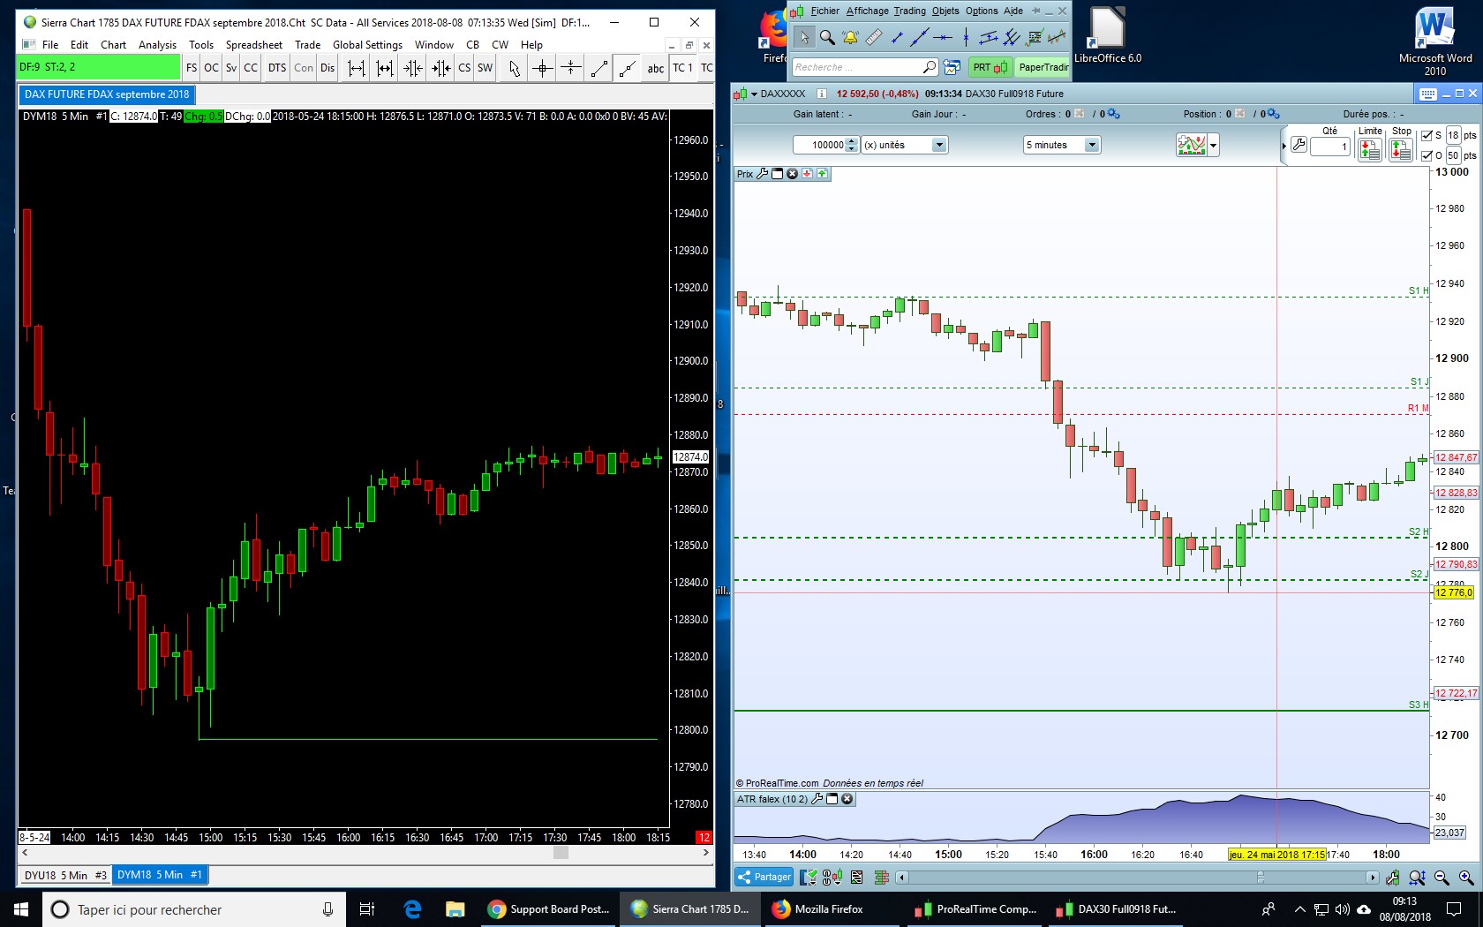Click the ProRealTime chart horizontal scrollbar thumb
Screen dimensions: 1483x927
click(x=1261, y=878)
